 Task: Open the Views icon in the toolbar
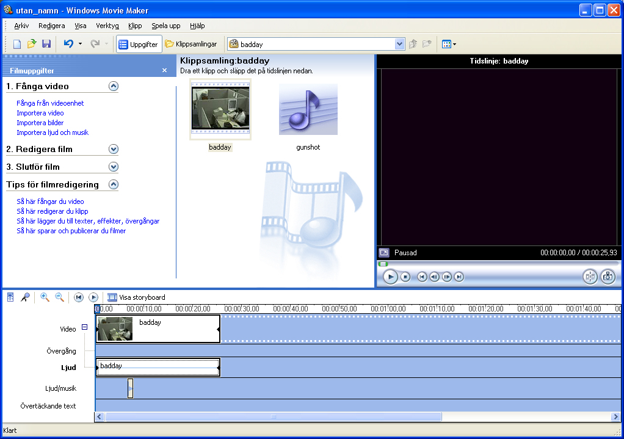coord(446,44)
